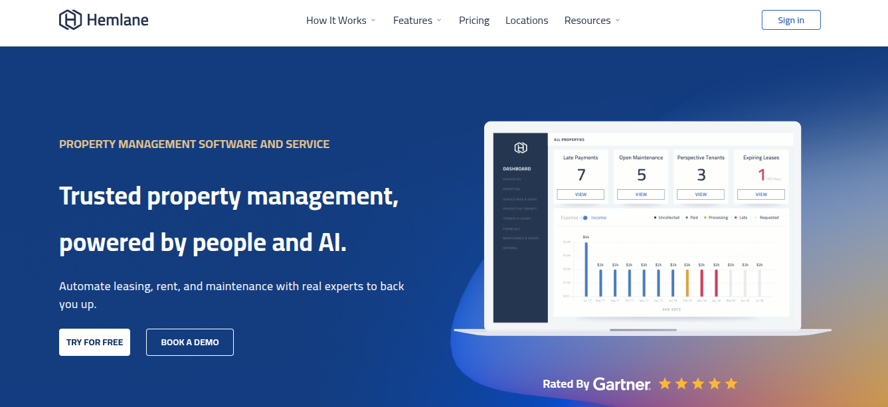This screenshot has height=407, width=888.
Task: Click the 'Requested' legend label
Action: (769, 218)
